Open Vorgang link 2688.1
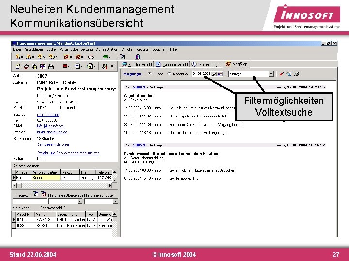Image resolution: width=349 pixels, height=261 pixels. [139, 87]
